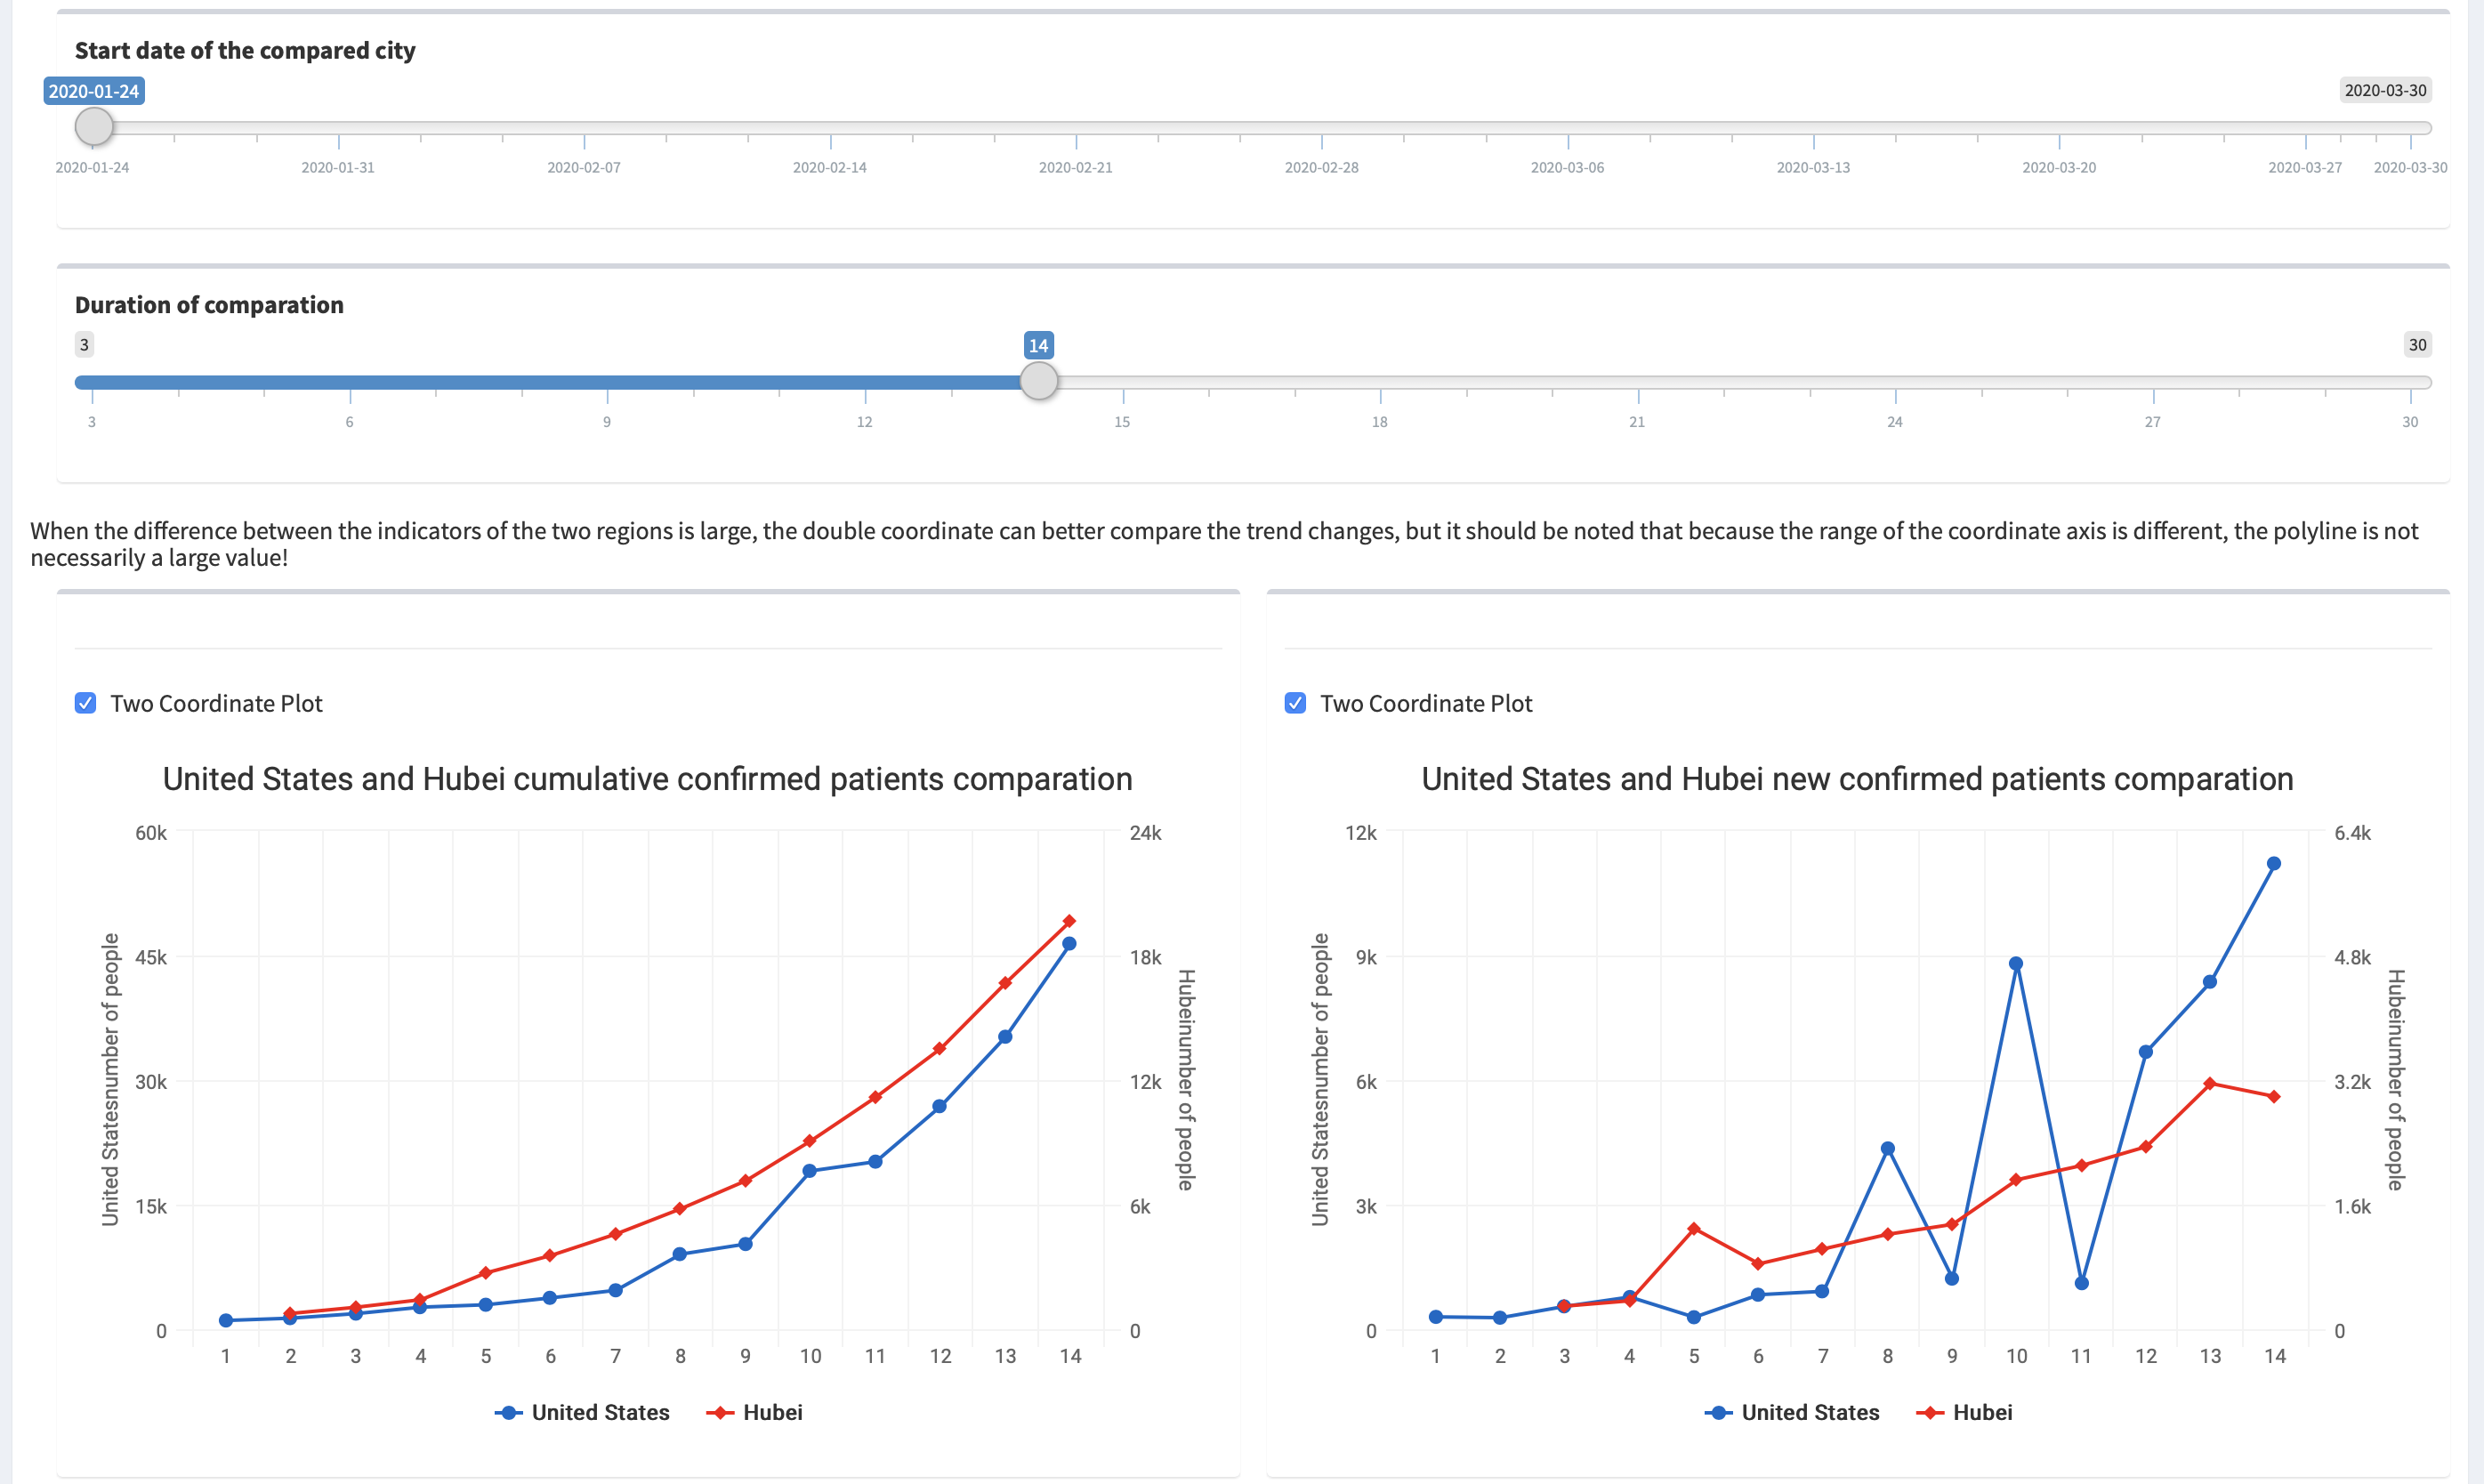Click United States day 11 low point in new chart
The width and height of the screenshot is (2484, 1484).
(x=2082, y=1283)
